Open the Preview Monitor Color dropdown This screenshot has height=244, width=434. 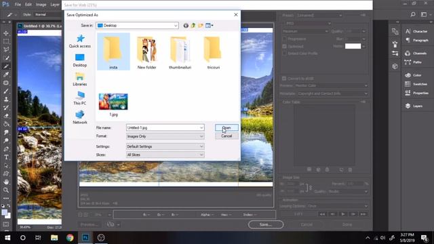(332, 85)
